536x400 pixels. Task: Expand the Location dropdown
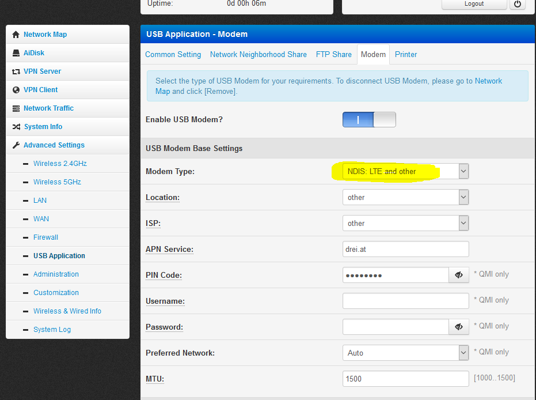point(405,197)
